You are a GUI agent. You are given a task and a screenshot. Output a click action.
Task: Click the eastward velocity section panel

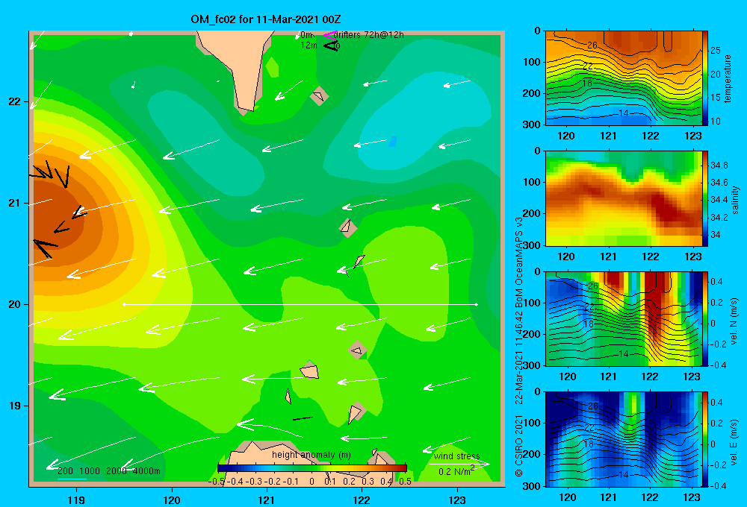tap(623, 439)
